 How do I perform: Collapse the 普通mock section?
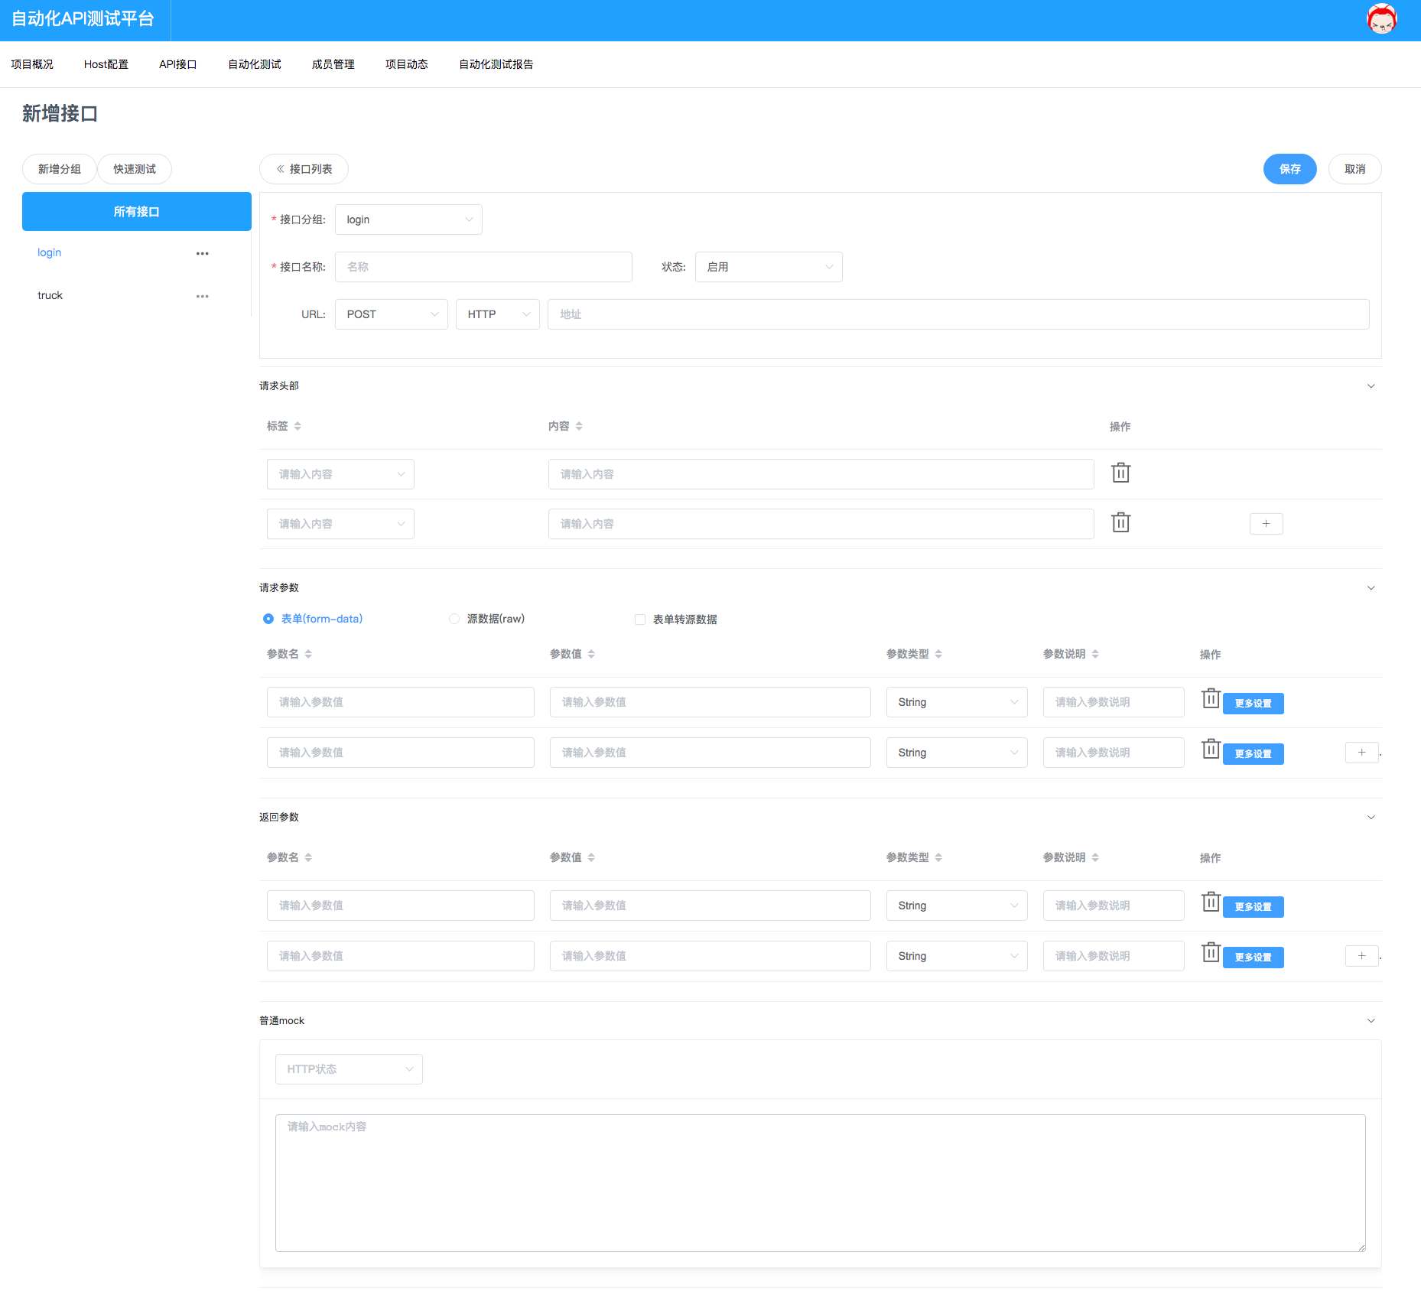1371,1021
